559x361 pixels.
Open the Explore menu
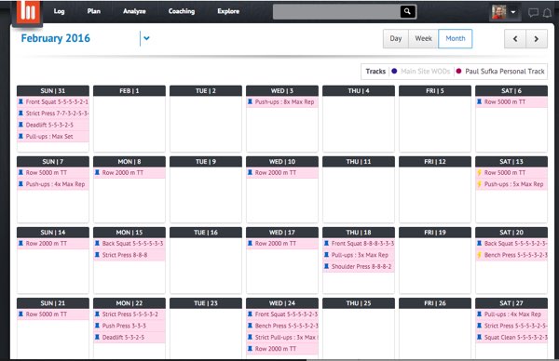228,11
